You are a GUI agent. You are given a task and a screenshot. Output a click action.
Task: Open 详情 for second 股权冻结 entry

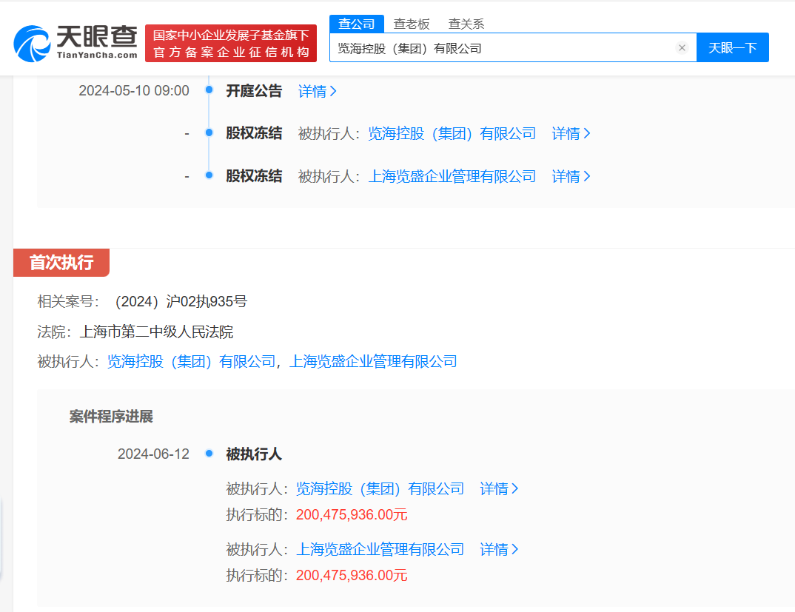coord(571,177)
